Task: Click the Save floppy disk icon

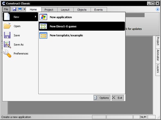Action: (7, 35)
